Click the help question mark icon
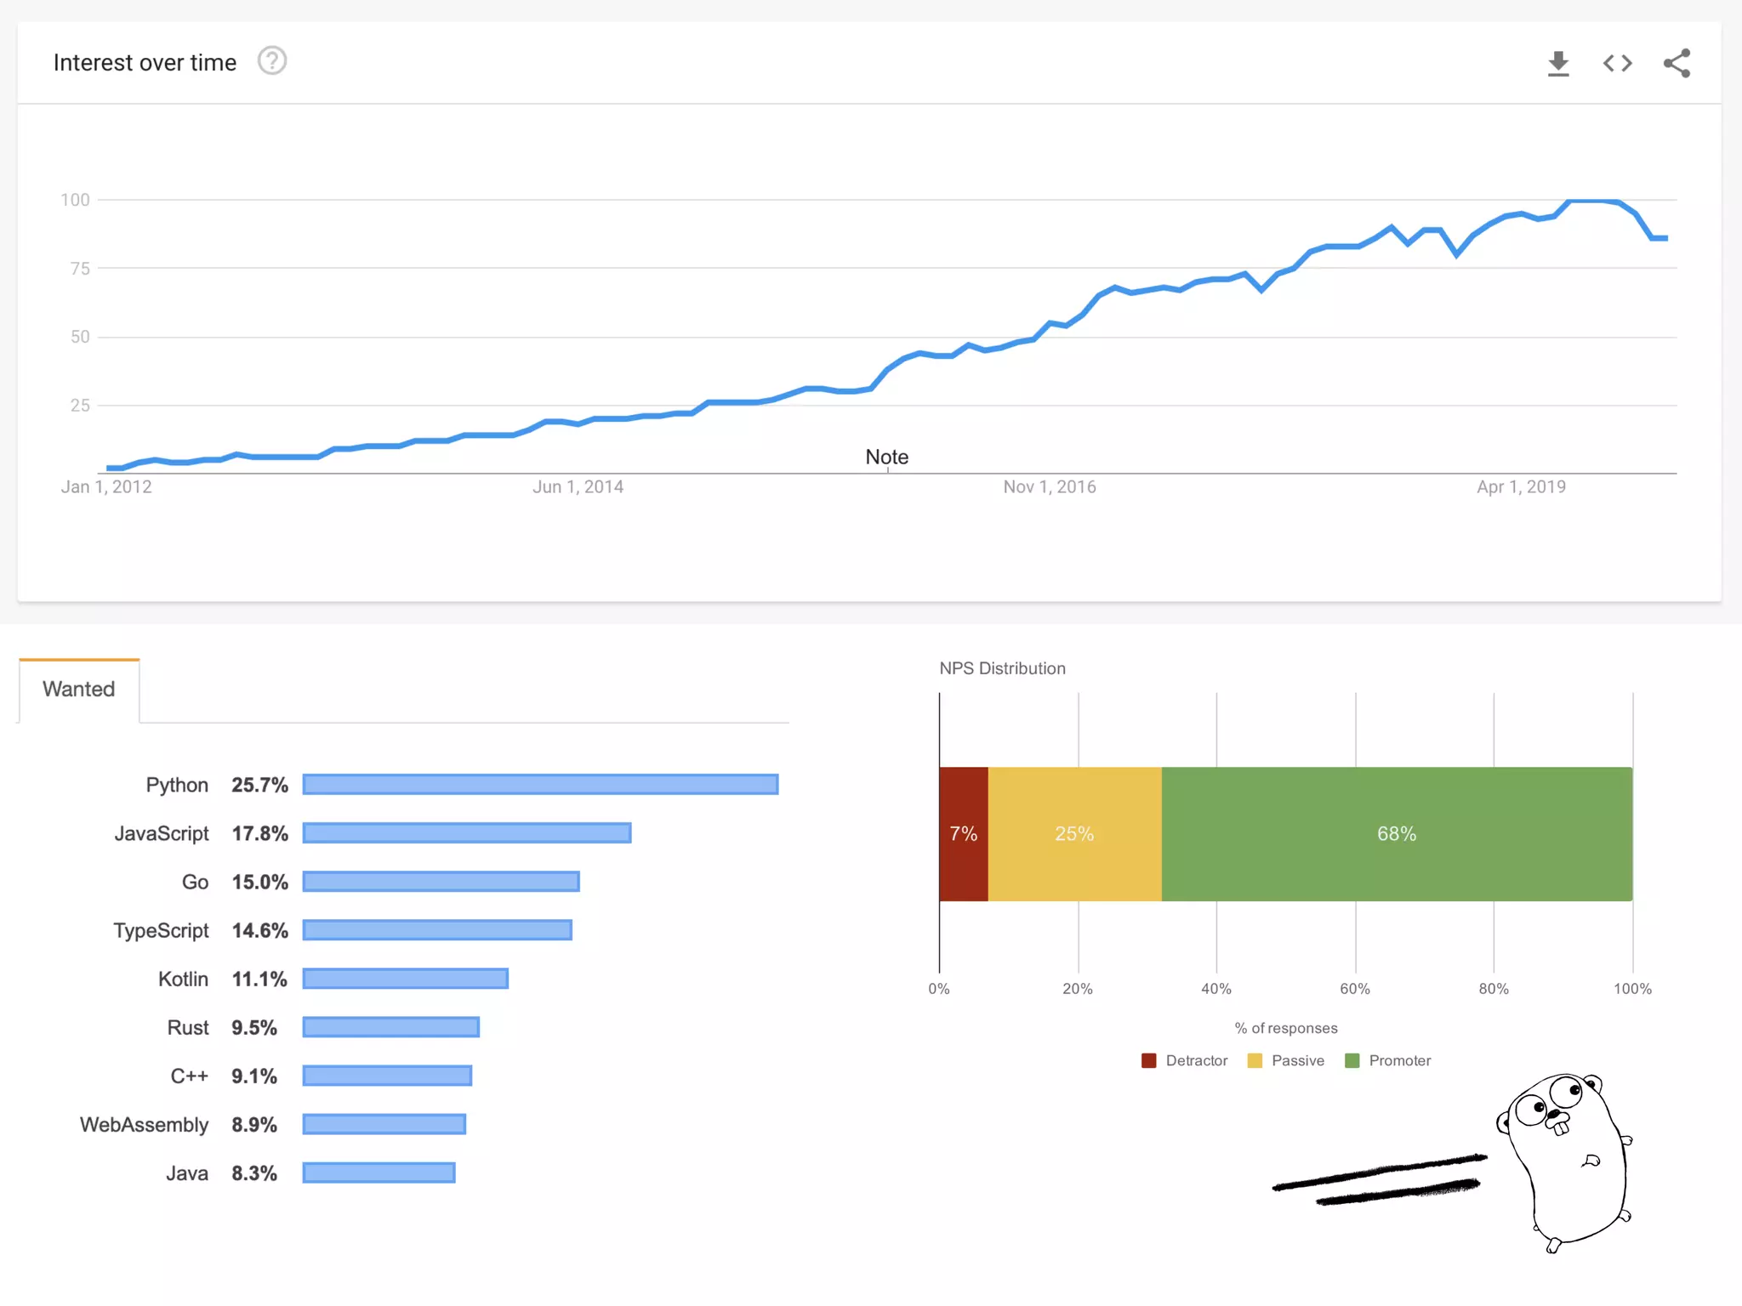 [x=272, y=62]
